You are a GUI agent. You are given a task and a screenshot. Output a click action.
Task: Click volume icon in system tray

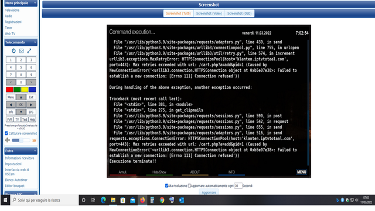(x=357, y=200)
